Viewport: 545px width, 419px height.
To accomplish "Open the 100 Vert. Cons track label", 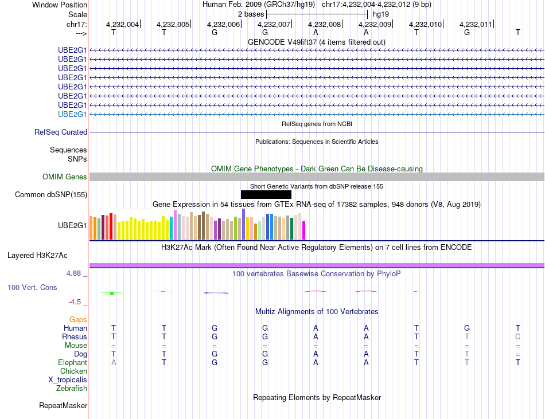I will 33,287.
